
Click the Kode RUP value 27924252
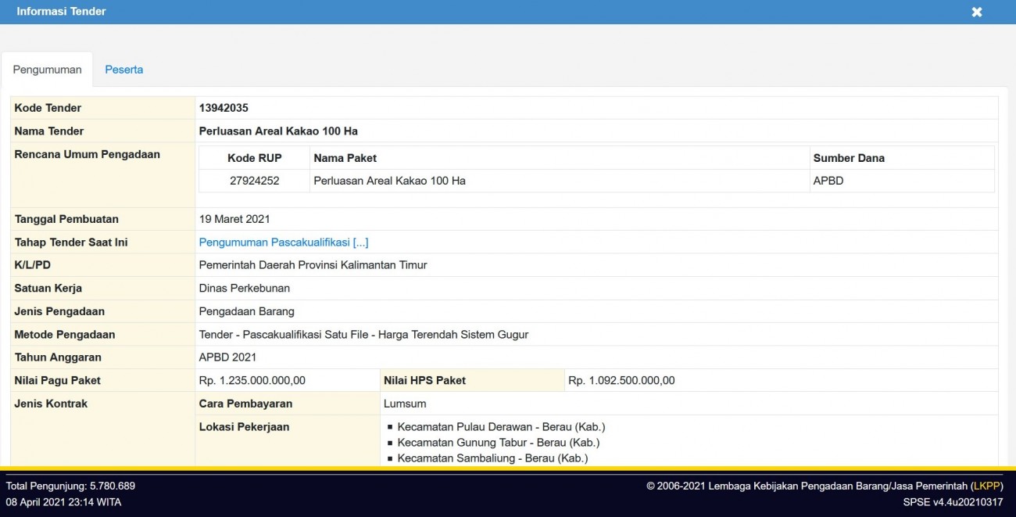click(254, 181)
